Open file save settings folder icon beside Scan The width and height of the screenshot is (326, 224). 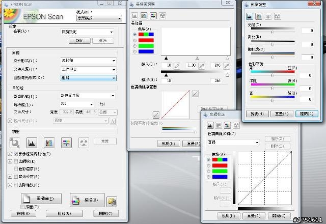click(x=112, y=202)
